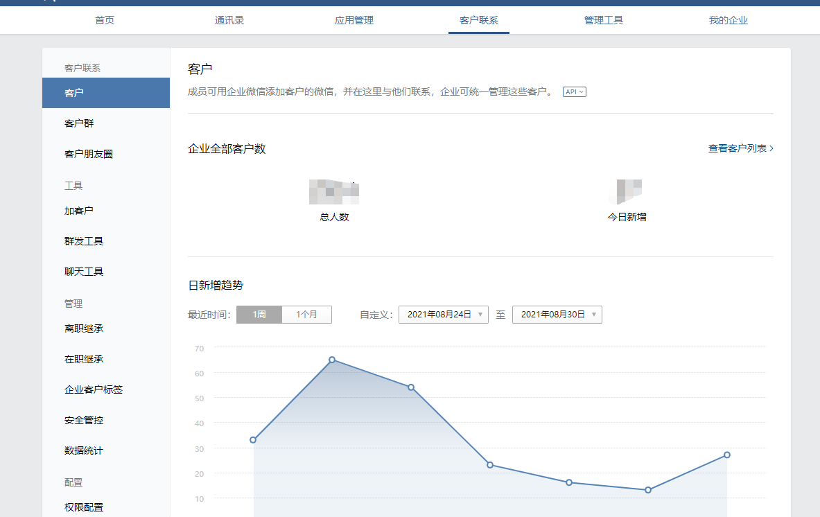Select 客户朋友圈 in the sidebar

pyautogui.click(x=89, y=154)
